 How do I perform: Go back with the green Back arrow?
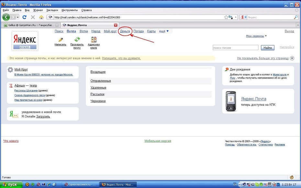[x=6, y=17]
